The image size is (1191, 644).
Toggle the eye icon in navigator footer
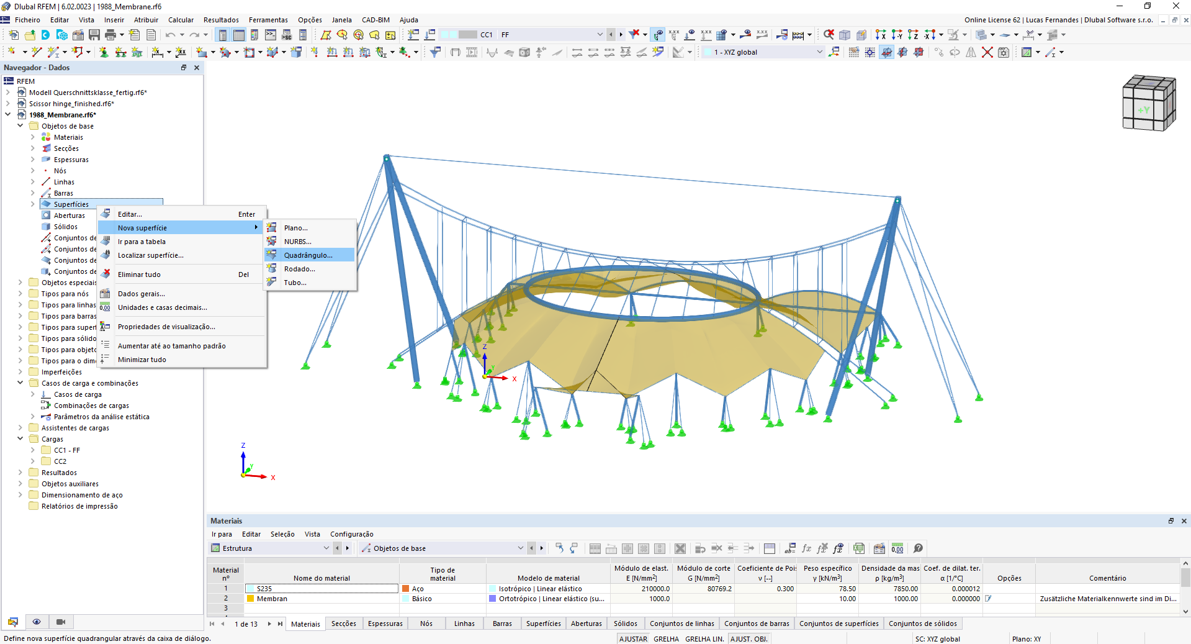click(37, 622)
